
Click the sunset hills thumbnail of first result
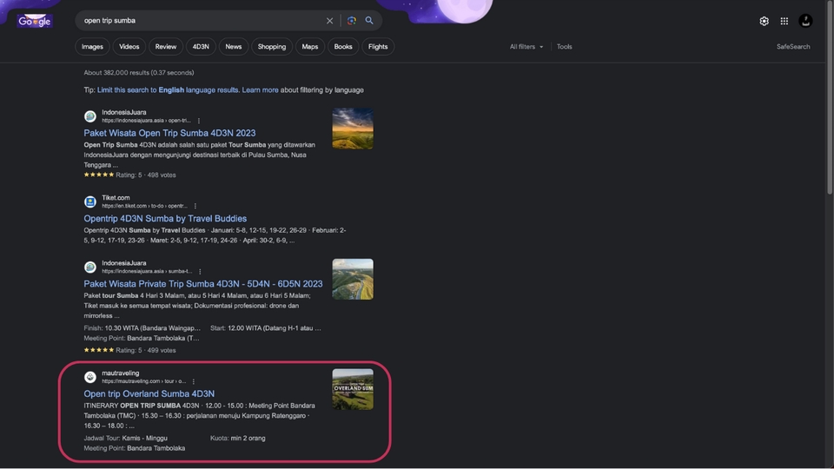(x=353, y=129)
